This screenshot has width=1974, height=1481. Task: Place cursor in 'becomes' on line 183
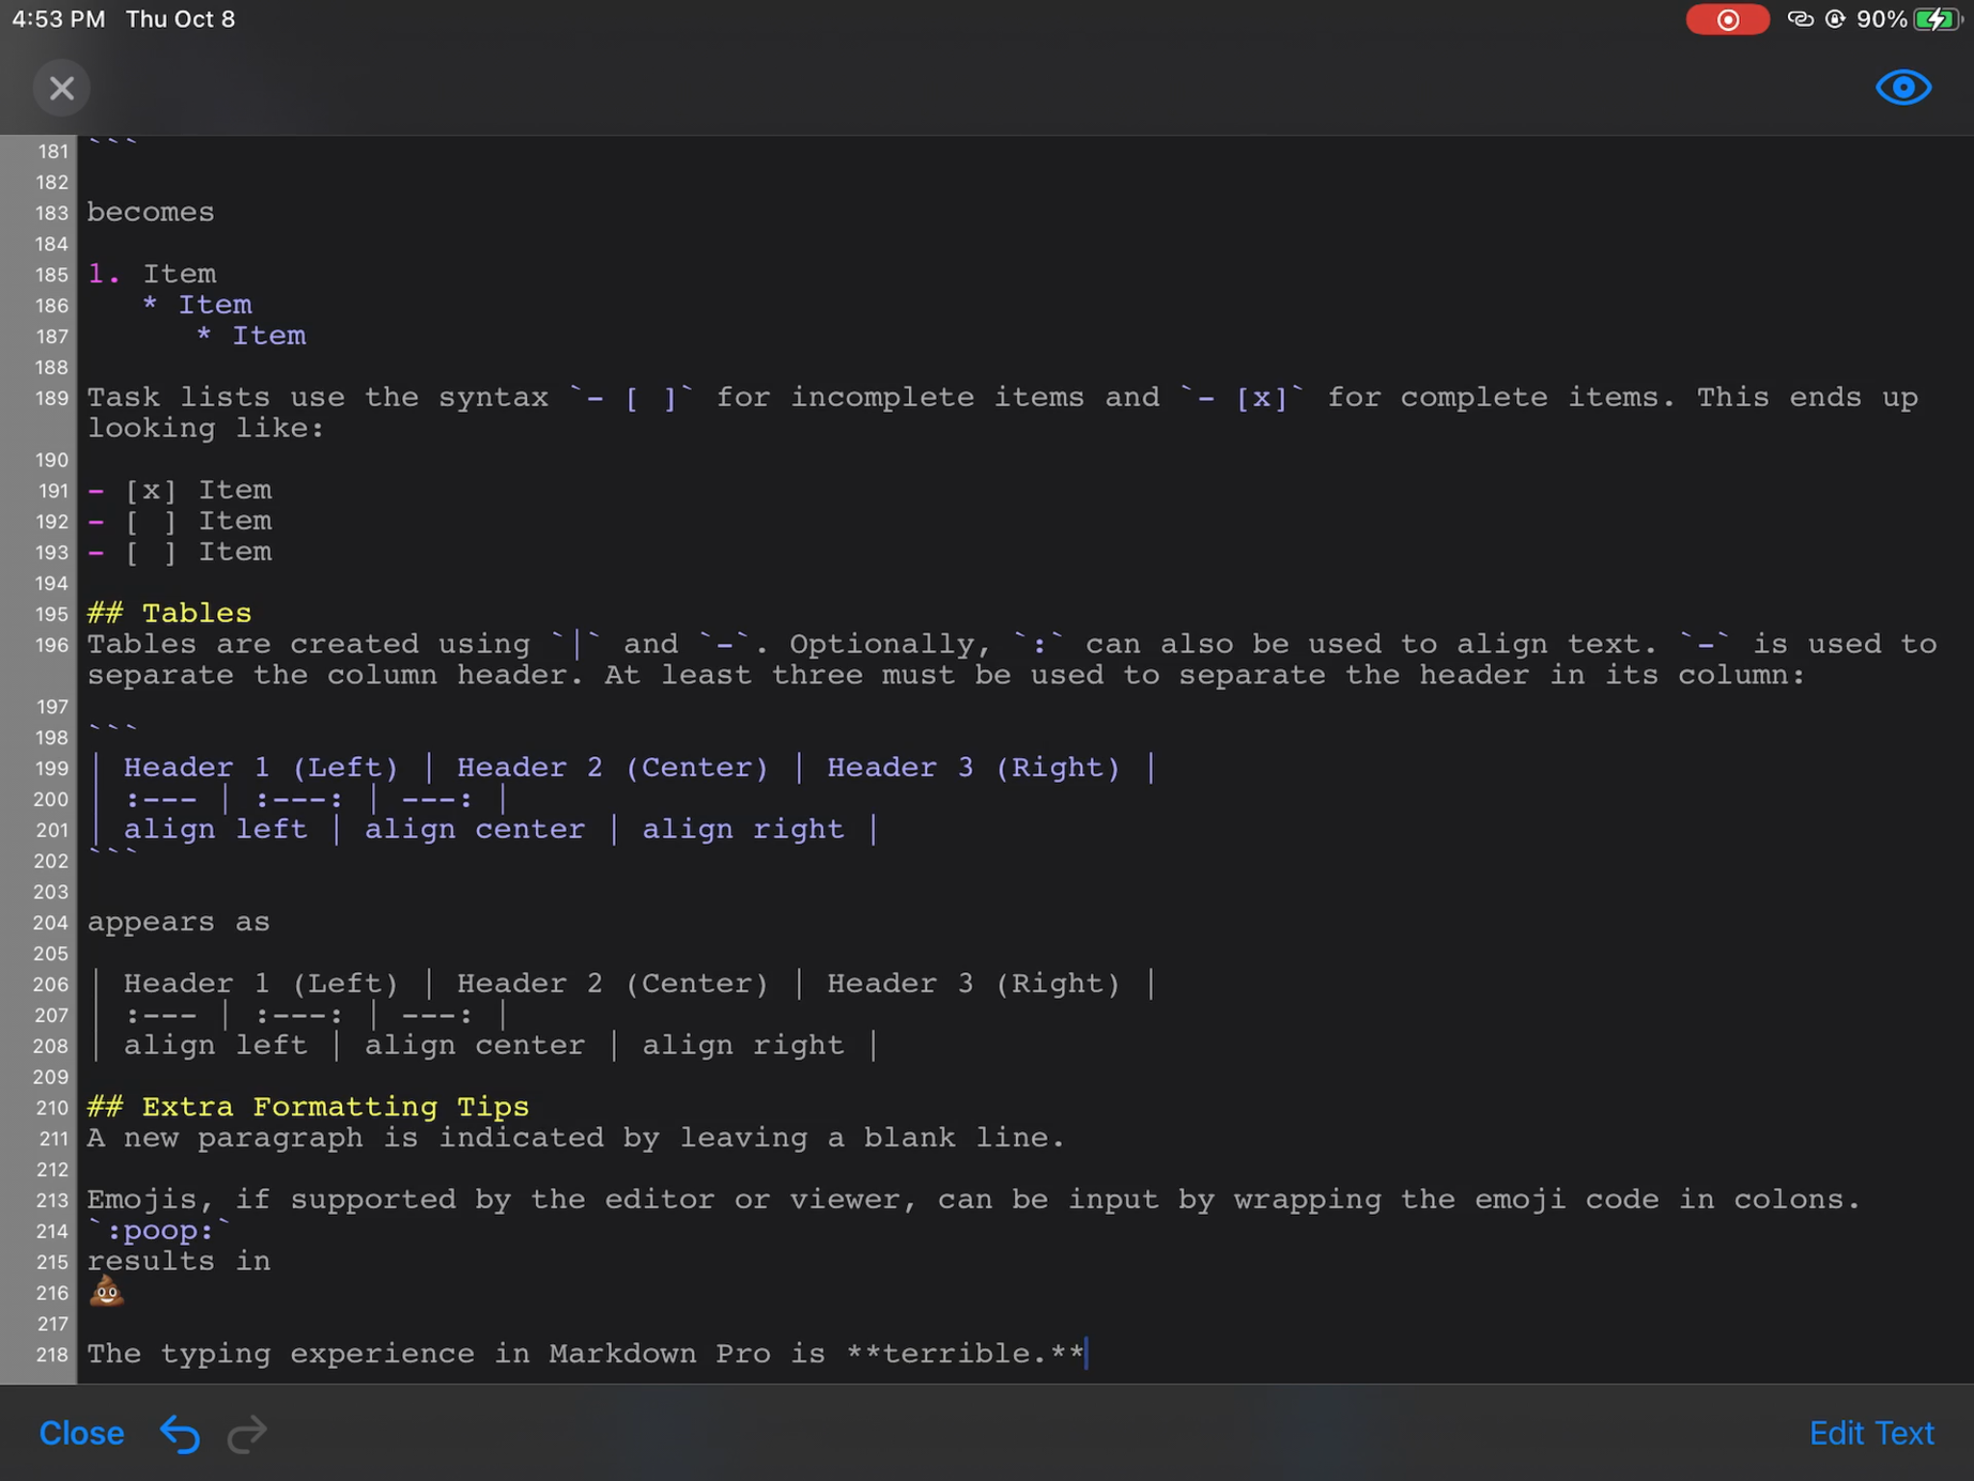151,212
